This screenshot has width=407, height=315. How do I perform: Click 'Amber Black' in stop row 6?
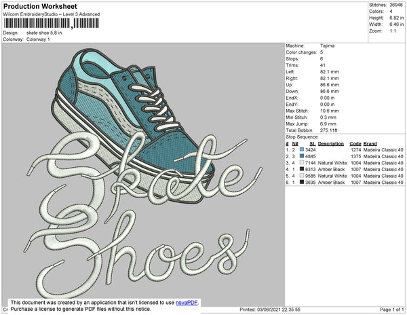(x=331, y=183)
